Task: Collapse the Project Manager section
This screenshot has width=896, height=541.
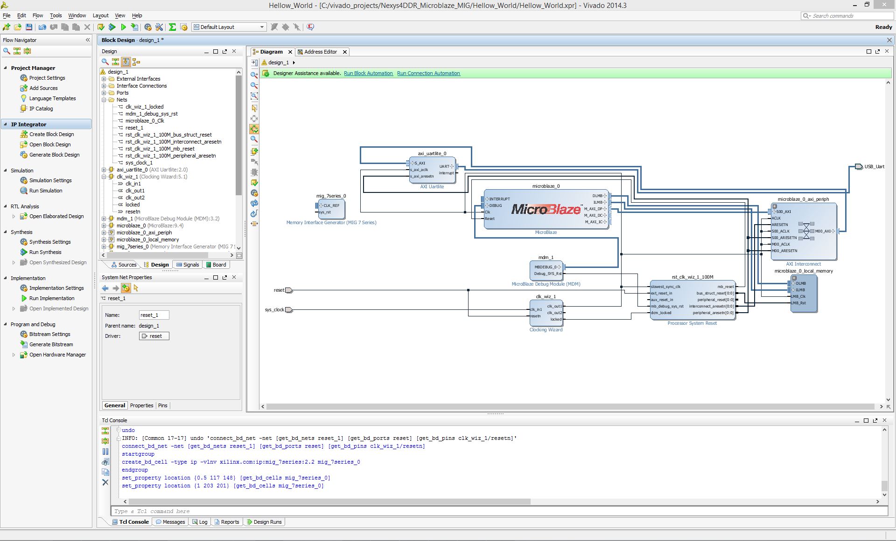Action: click(x=6, y=68)
